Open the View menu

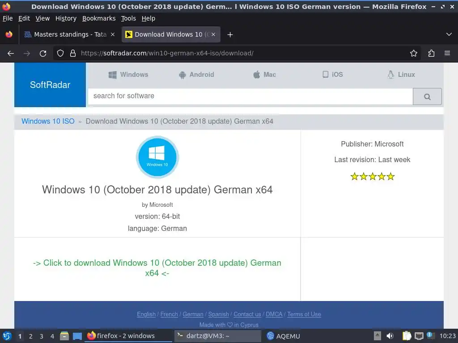pyautogui.click(x=42, y=18)
